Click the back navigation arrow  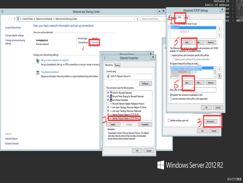(4, 19)
